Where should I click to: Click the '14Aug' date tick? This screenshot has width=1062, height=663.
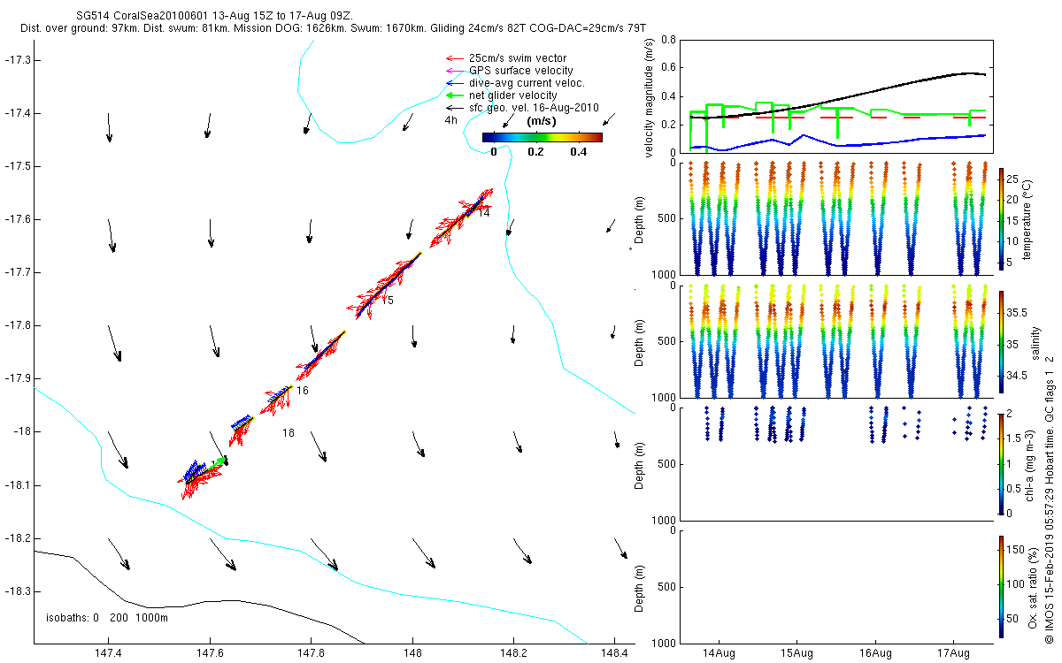point(719,654)
